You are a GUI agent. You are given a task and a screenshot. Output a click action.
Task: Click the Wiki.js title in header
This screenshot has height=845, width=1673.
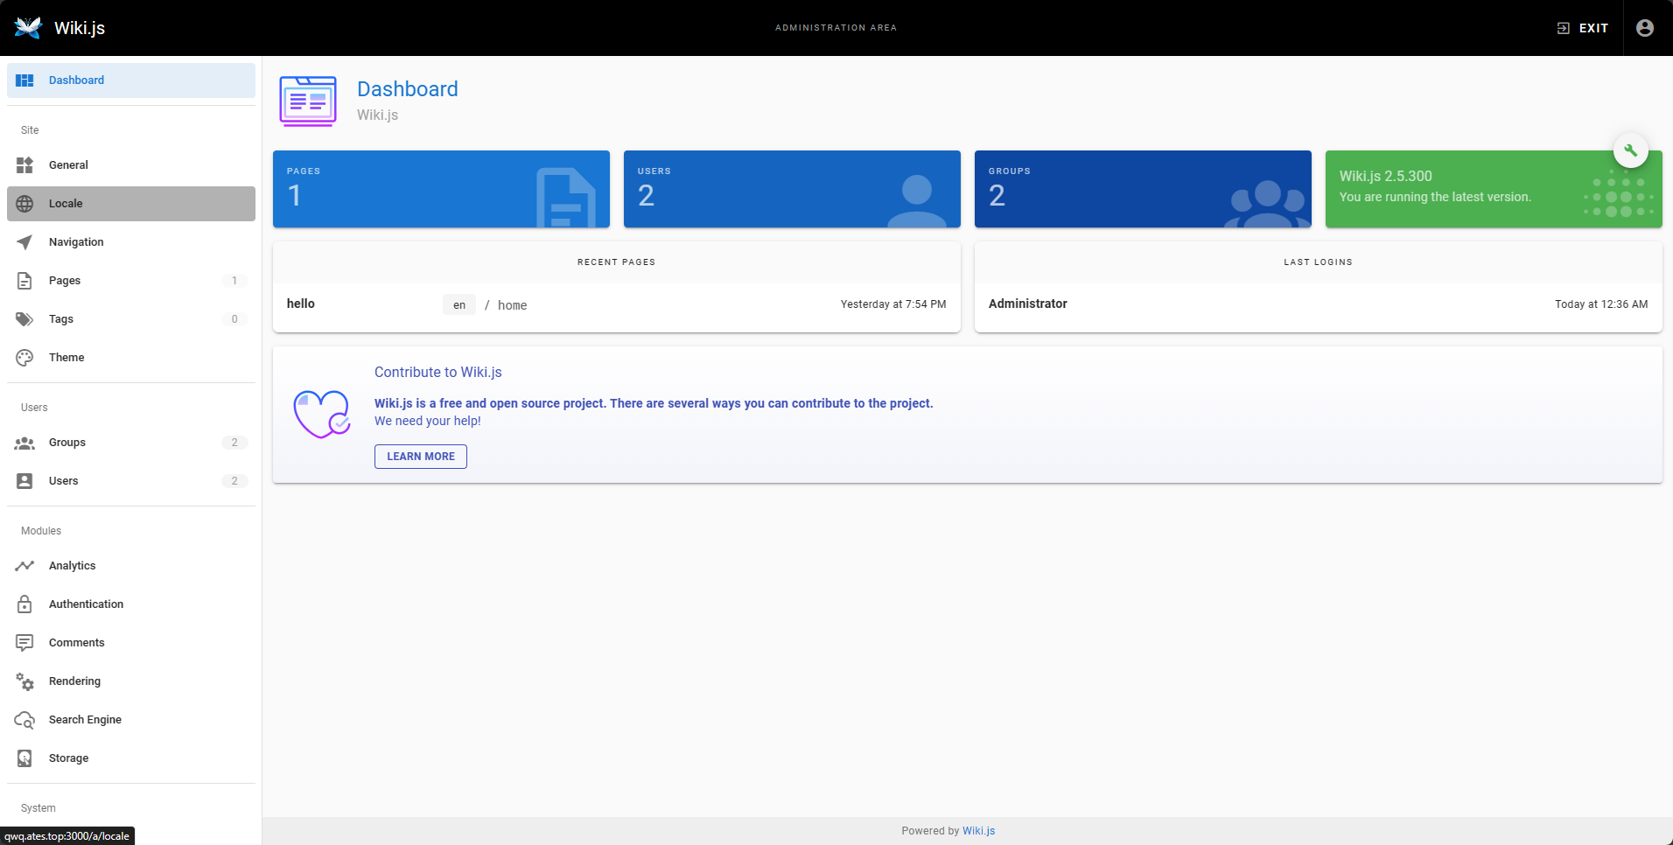pos(80,28)
